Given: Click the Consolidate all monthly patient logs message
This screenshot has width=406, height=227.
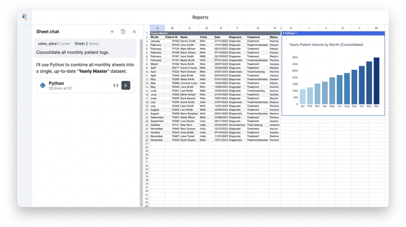Looking at the screenshot, I should 72,52.
